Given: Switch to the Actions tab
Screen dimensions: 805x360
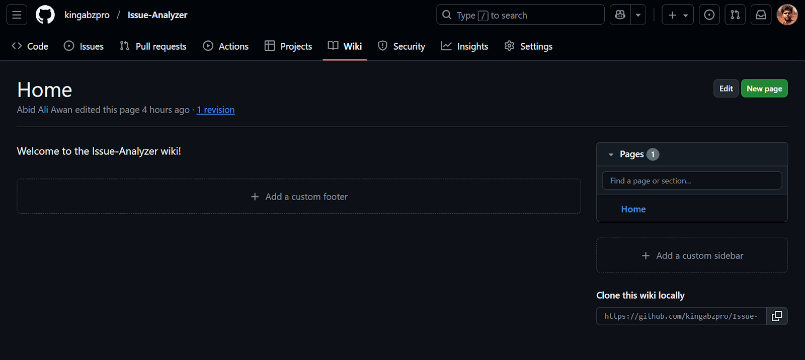Looking at the screenshot, I should pos(226,46).
